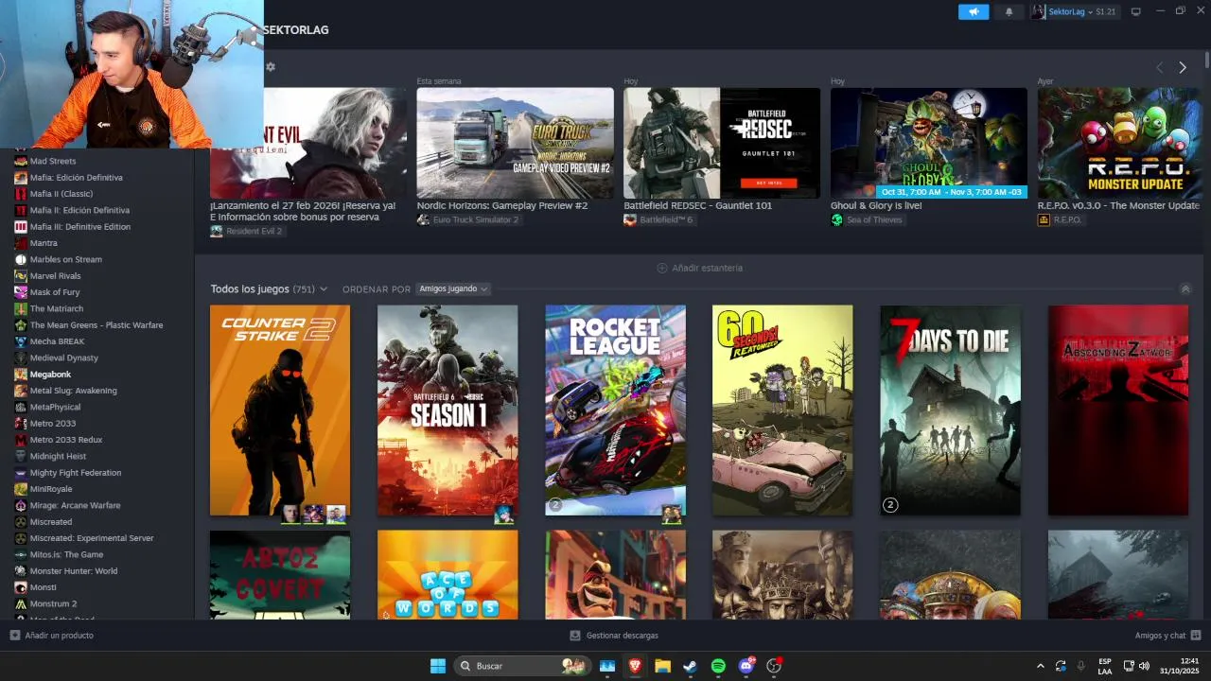Click the Buscar taskbar search field
The width and height of the screenshot is (1211, 681).
point(524,666)
